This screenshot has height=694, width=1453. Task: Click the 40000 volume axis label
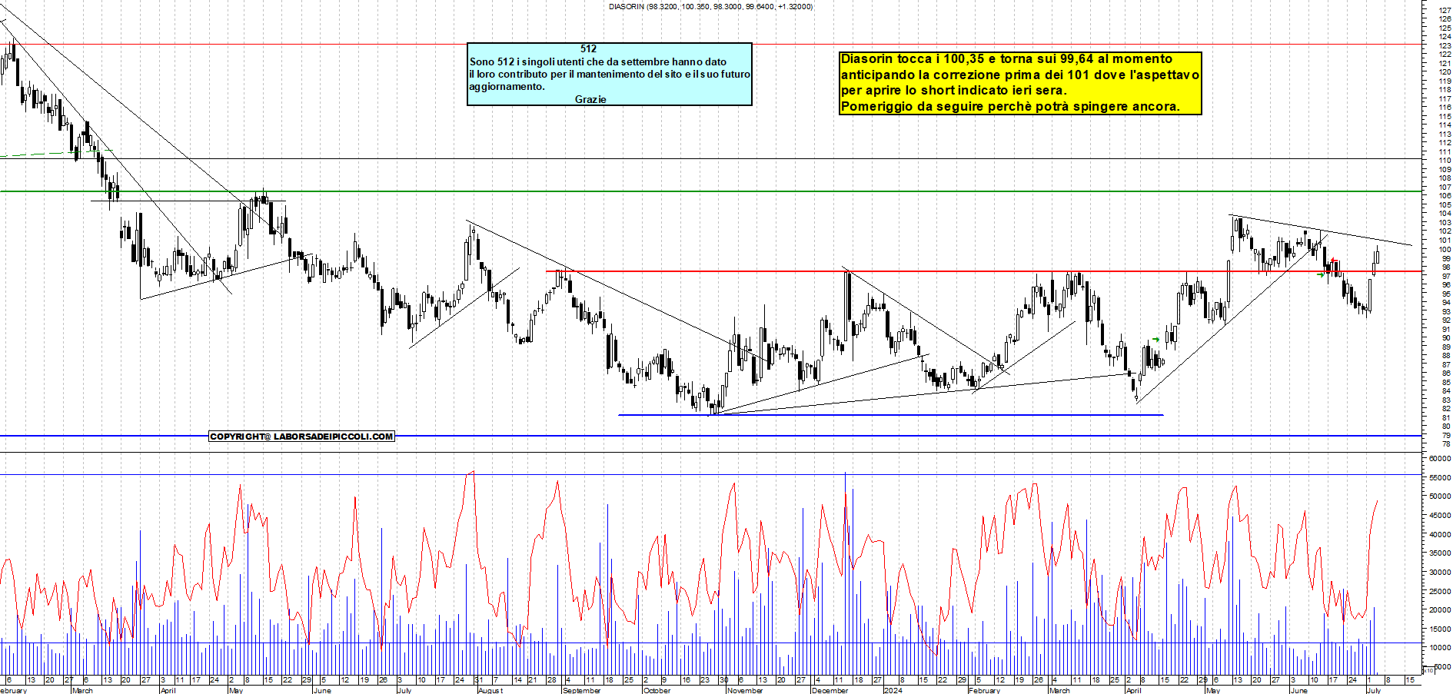(x=1440, y=534)
